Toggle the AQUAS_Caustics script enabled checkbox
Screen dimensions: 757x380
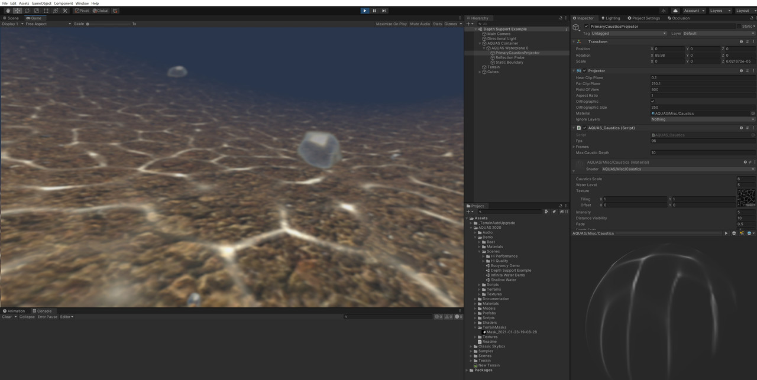(x=585, y=128)
